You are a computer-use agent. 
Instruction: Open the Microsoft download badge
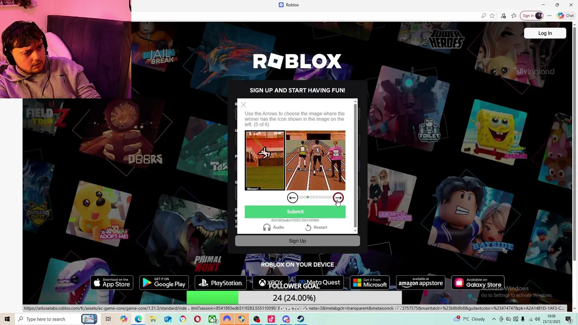click(x=370, y=283)
